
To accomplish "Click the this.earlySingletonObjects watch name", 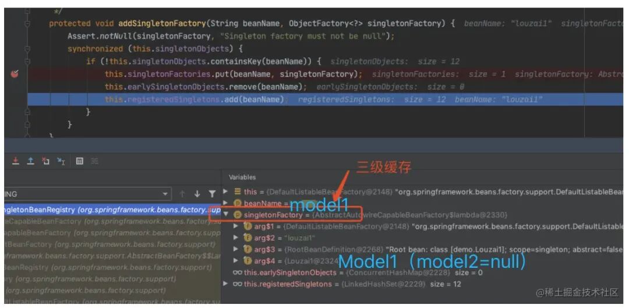I will (290, 272).
